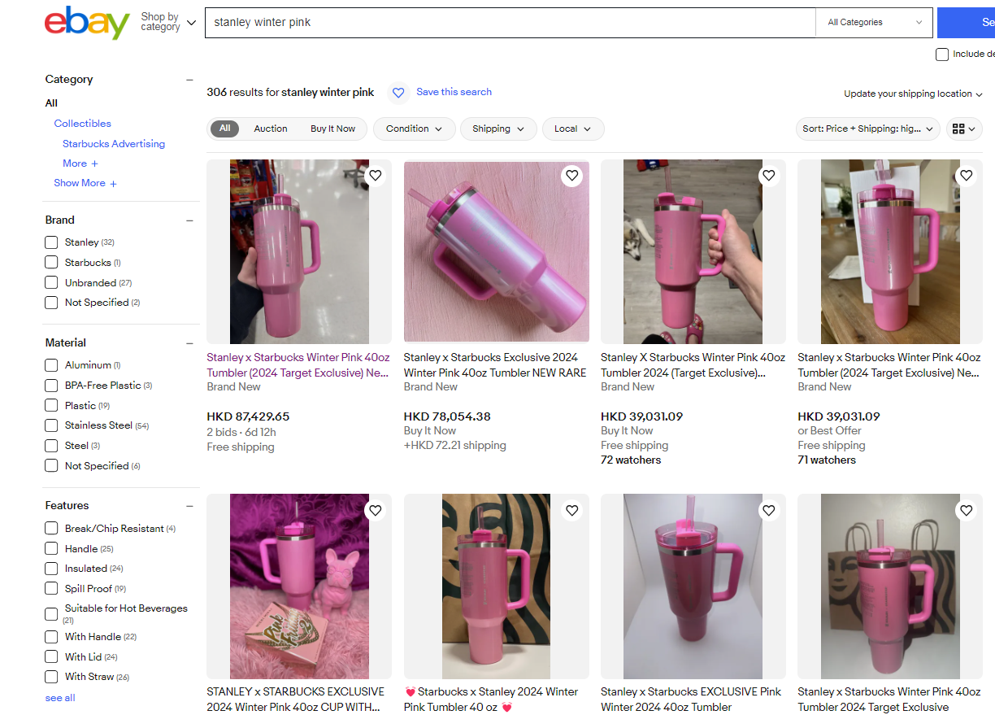Click see all under Features
Viewport: 995px width, 715px height.
pyautogui.click(x=60, y=698)
